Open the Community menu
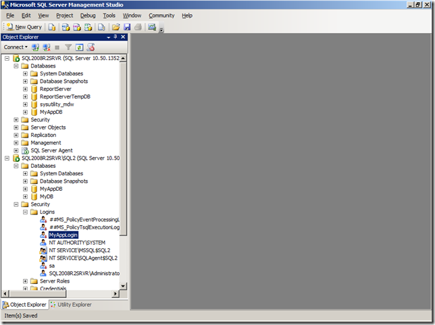The width and height of the screenshot is (435, 325). [161, 16]
